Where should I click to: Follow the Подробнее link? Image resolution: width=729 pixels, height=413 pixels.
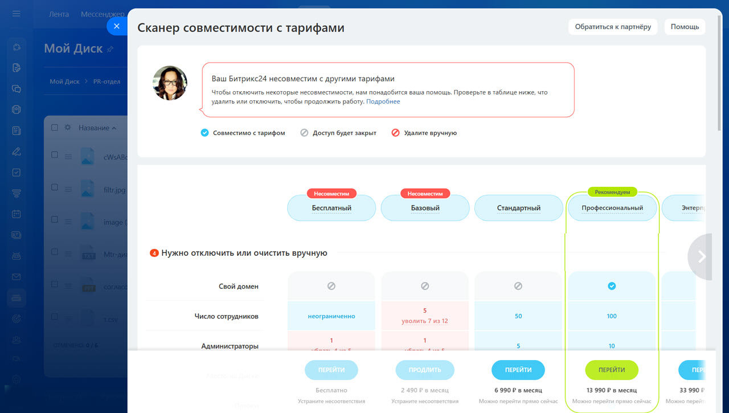383,101
